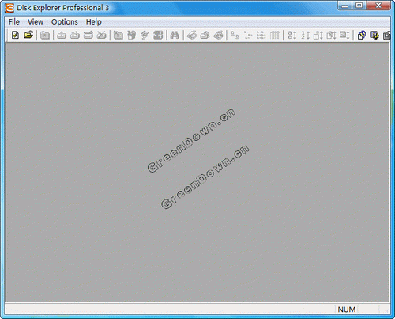Open the Help menu

point(94,21)
